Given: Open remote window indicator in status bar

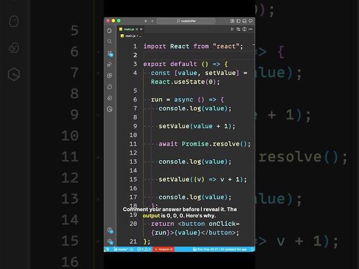Looking at the screenshot, I should click(x=108, y=249).
